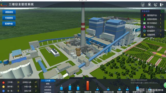Toggle the red 工作票 indicator dot
The image size is (166, 93).
[x=4, y=83]
